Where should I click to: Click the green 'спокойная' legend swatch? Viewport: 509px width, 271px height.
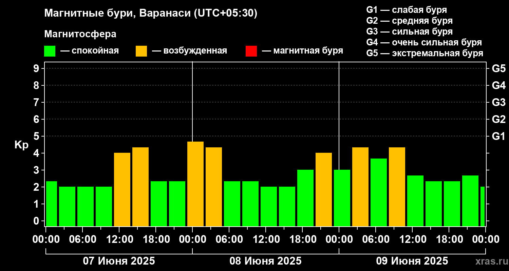click(x=50, y=51)
